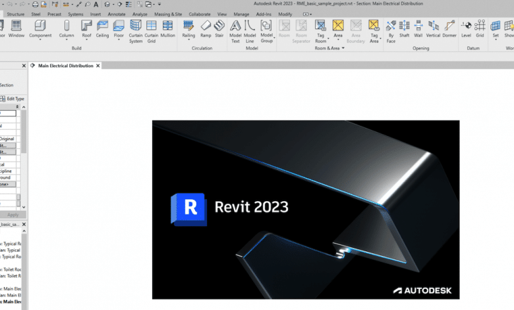514x310 pixels.
Task: Open the Tag Area dropdown arrow
Action: pyautogui.click(x=380, y=39)
